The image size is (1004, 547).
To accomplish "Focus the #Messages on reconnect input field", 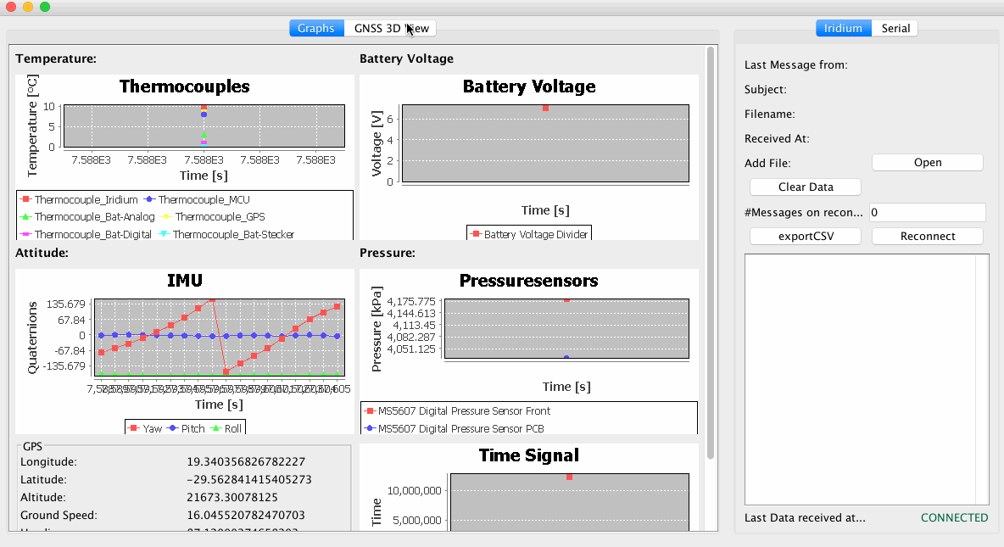I will tap(927, 212).
